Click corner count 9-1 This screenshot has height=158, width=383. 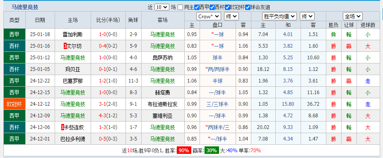pos(133,104)
